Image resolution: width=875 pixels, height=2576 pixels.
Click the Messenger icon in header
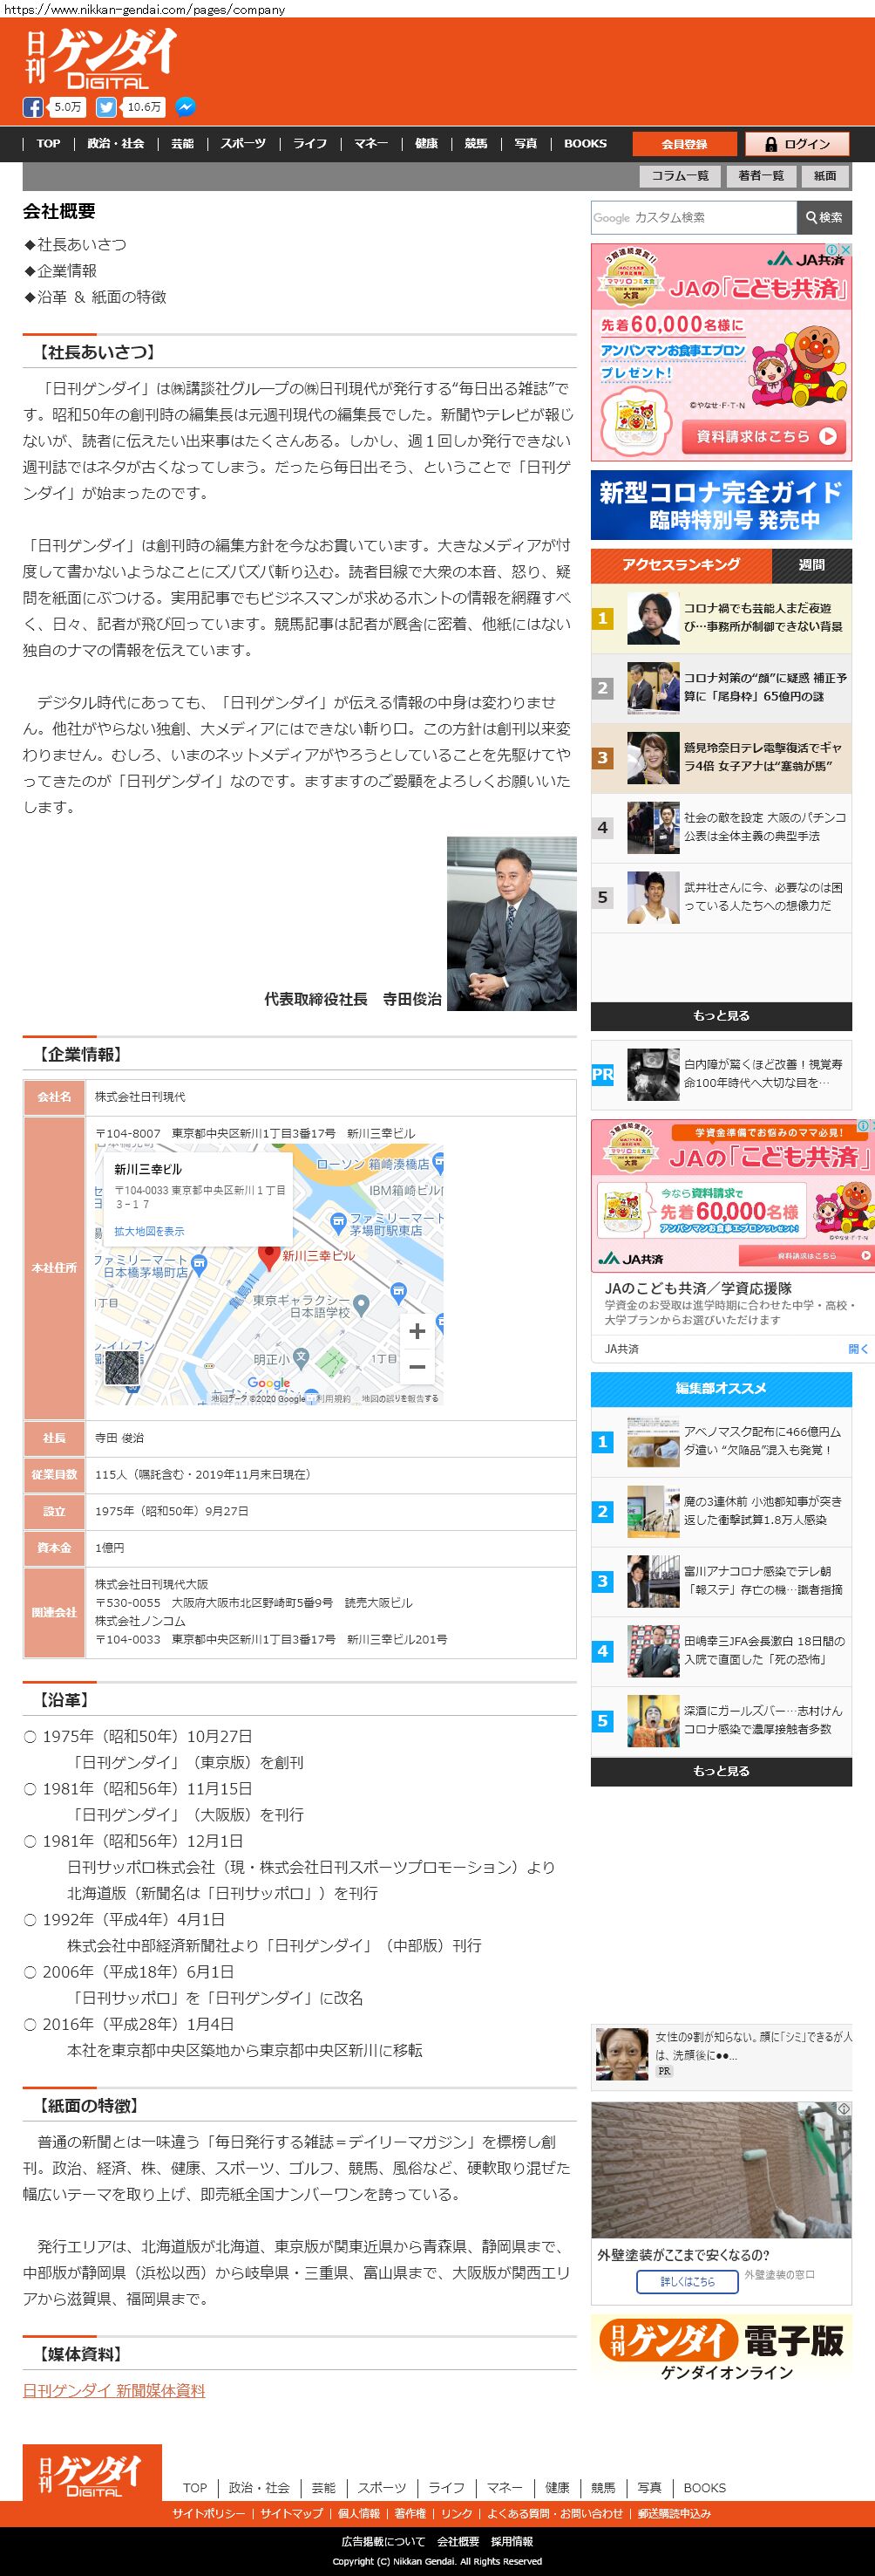pos(185,107)
